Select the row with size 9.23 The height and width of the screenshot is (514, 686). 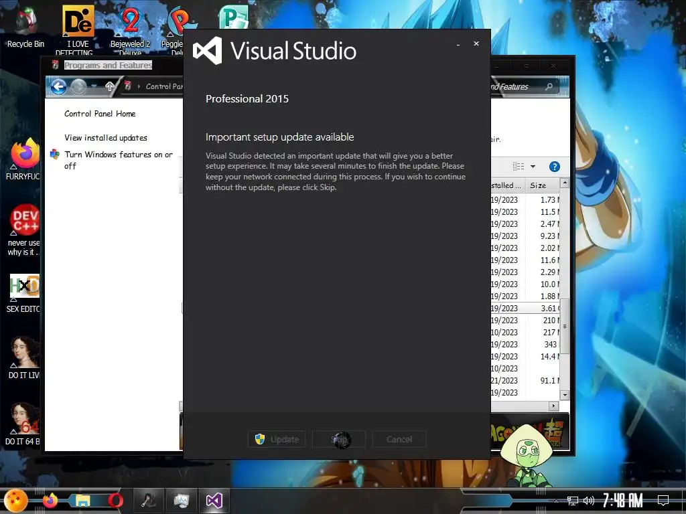pyautogui.click(x=525, y=236)
